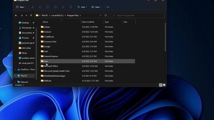The image size is (214, 120).
Task: Expand the OneDrive tree node
Action: pos(15,70)
